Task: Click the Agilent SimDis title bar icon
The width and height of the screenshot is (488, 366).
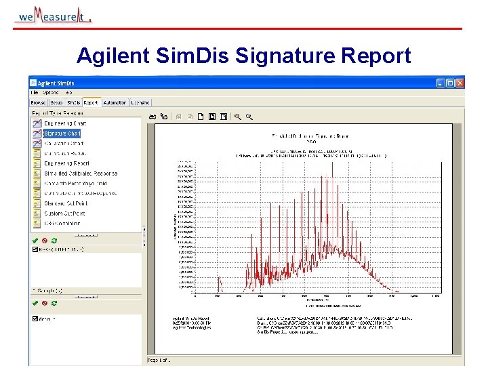Action: (x=33, y=83)
